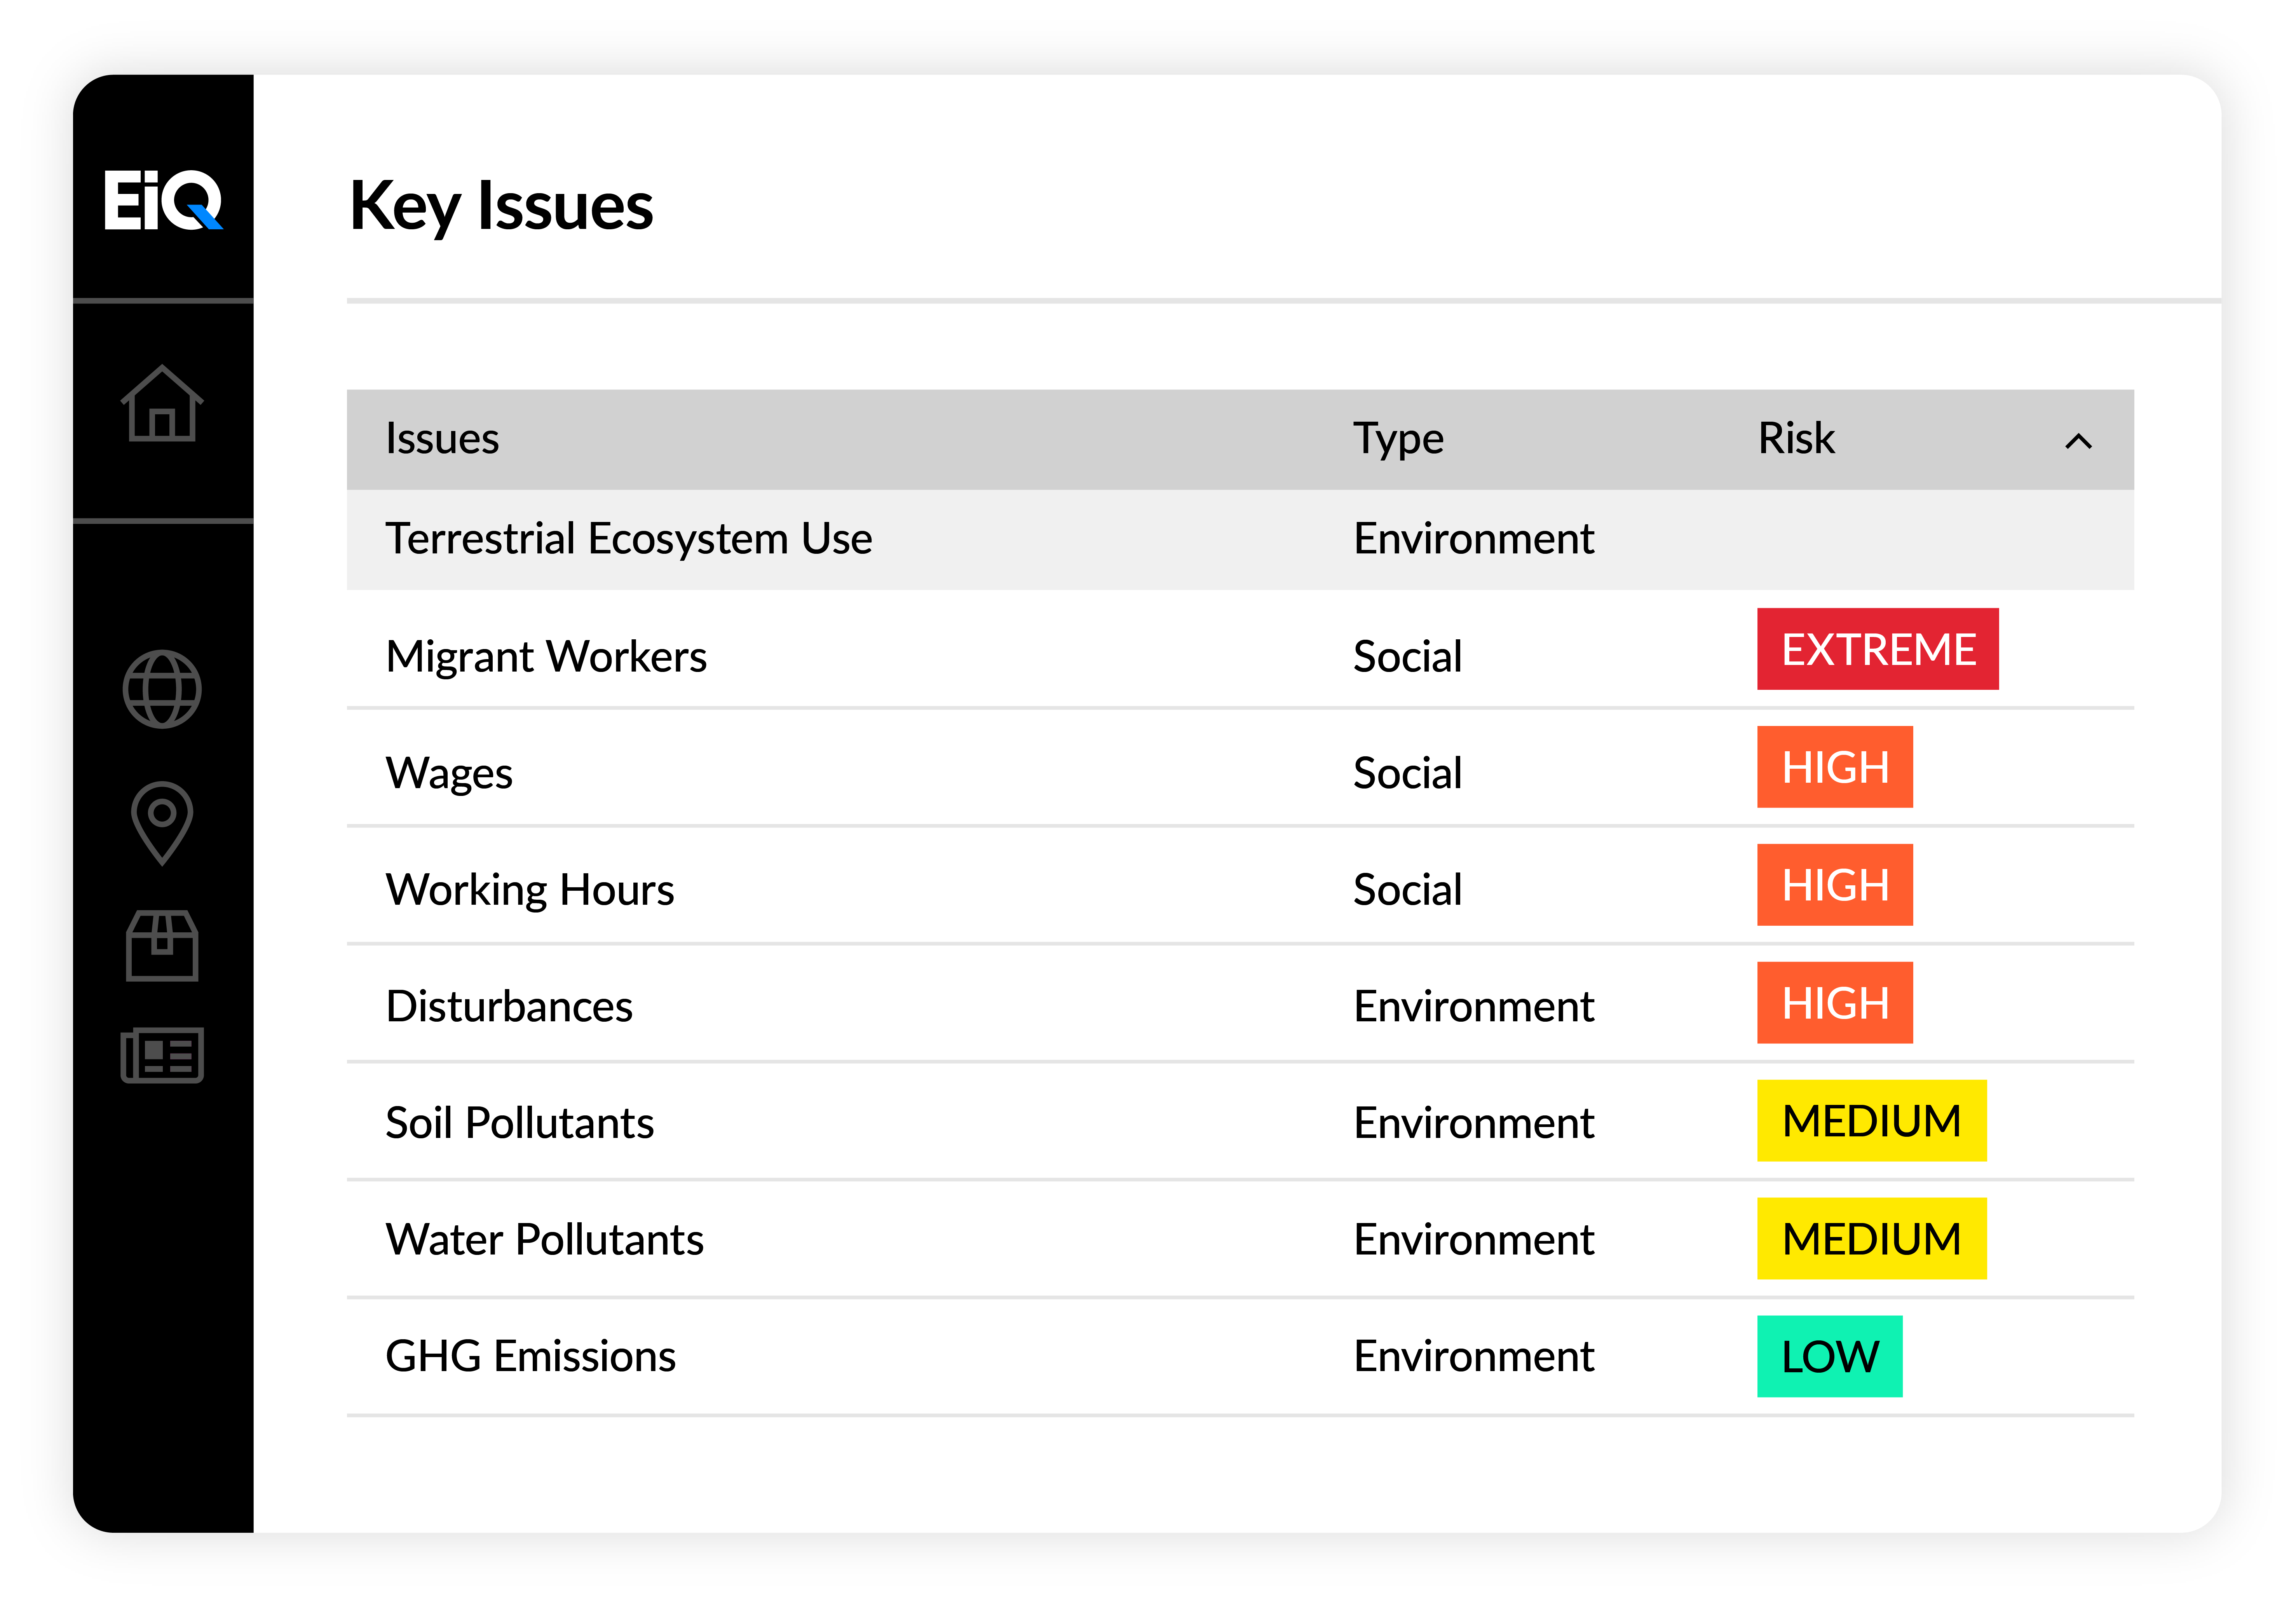Click Environment type in Disturbances row
Viewport: 2296px width, 1607px height.
(x=1474, y=1006)
